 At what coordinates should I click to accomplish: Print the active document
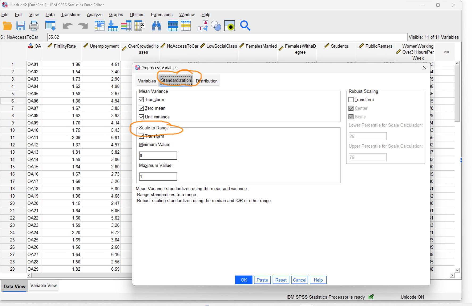tap(34, 26)
